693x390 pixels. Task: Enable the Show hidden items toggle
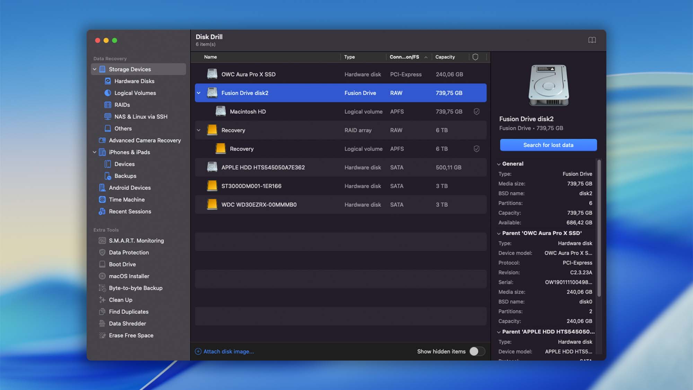pyautogui.click(x=476, y=351)
